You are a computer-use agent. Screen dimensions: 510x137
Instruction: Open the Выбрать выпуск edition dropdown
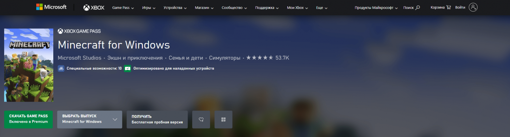(x=90, y=119)
